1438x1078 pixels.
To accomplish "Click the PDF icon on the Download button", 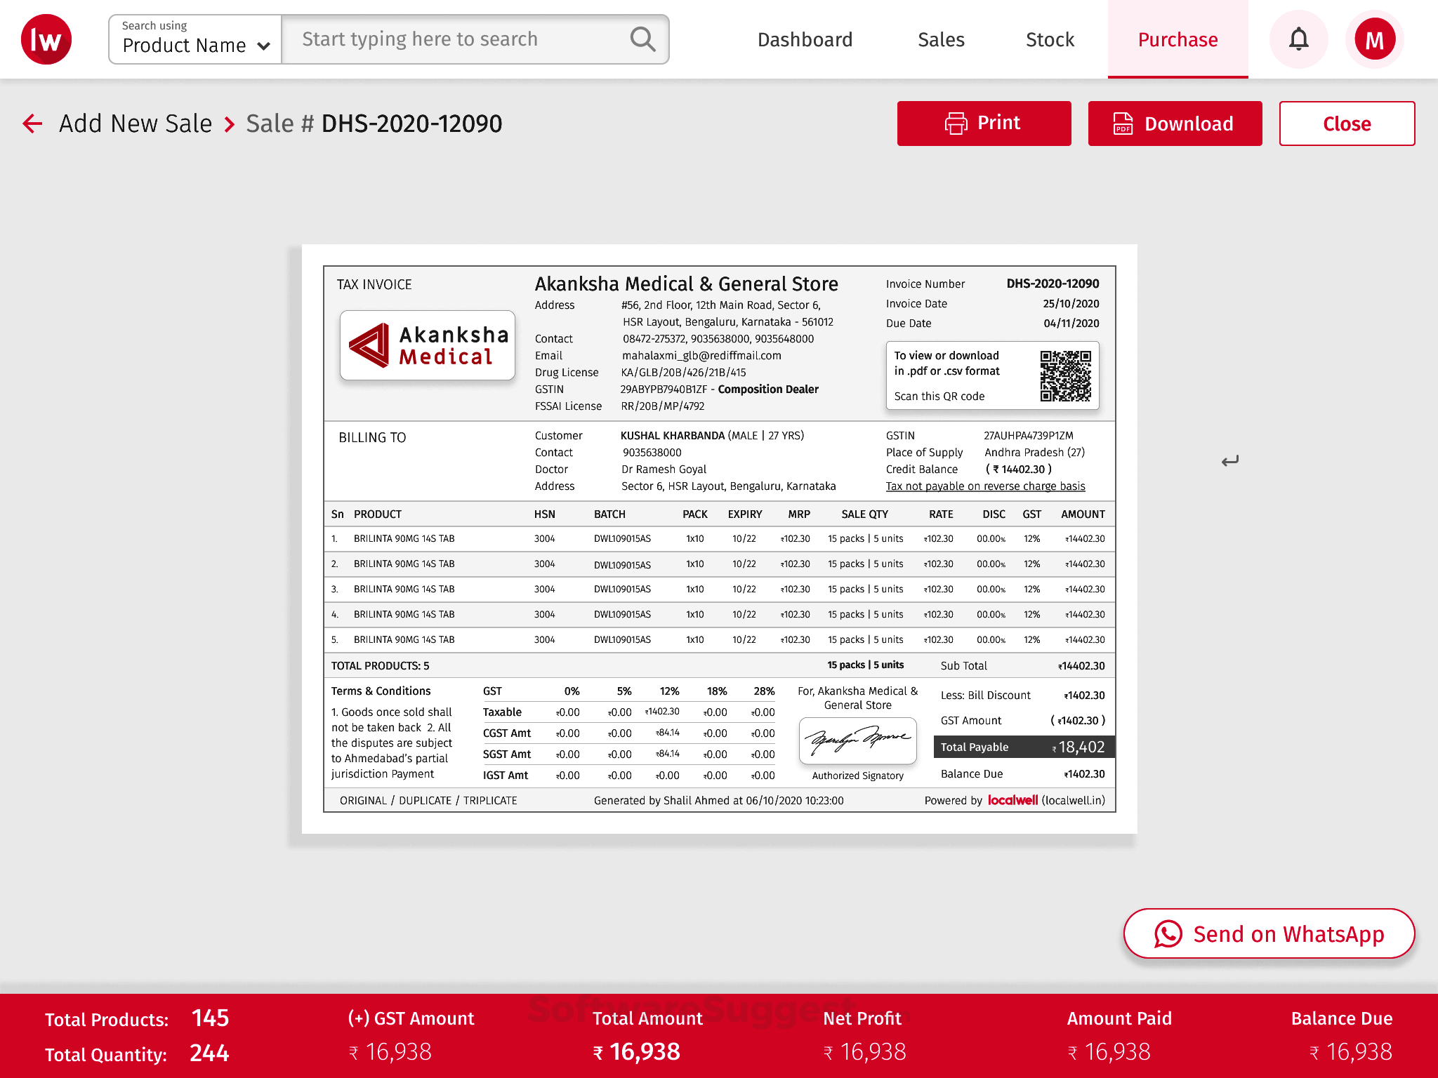I will 1124,123.
